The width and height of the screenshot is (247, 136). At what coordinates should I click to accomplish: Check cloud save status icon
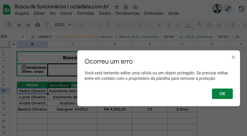pos(135,7)
